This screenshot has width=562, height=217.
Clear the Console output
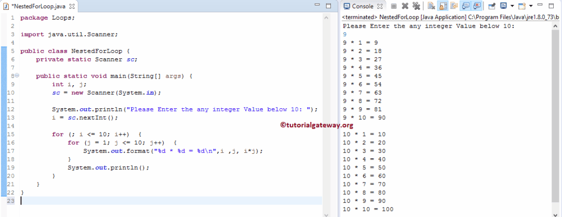[x=431, y=5]
